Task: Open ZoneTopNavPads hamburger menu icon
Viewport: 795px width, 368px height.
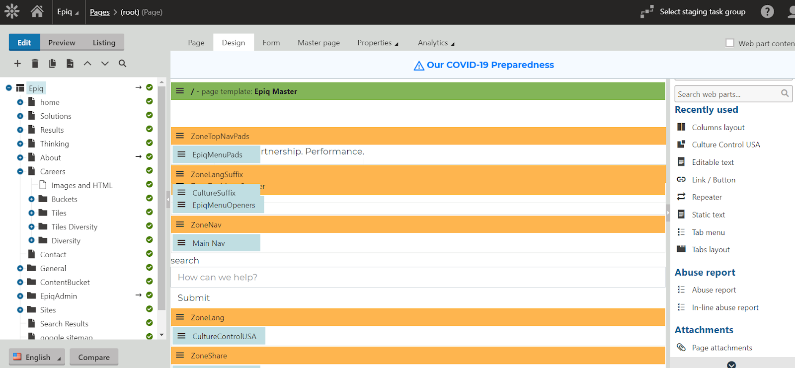Action: click(180, 136)
